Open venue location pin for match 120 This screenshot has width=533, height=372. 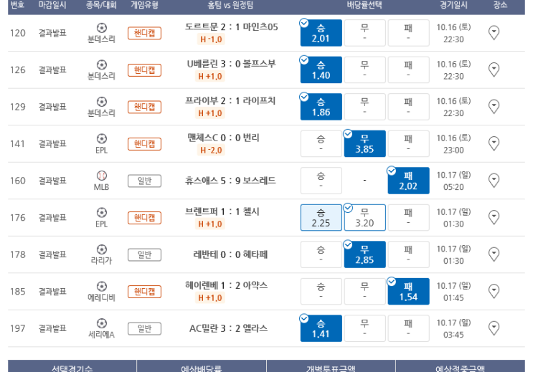[x=494, y=33]
